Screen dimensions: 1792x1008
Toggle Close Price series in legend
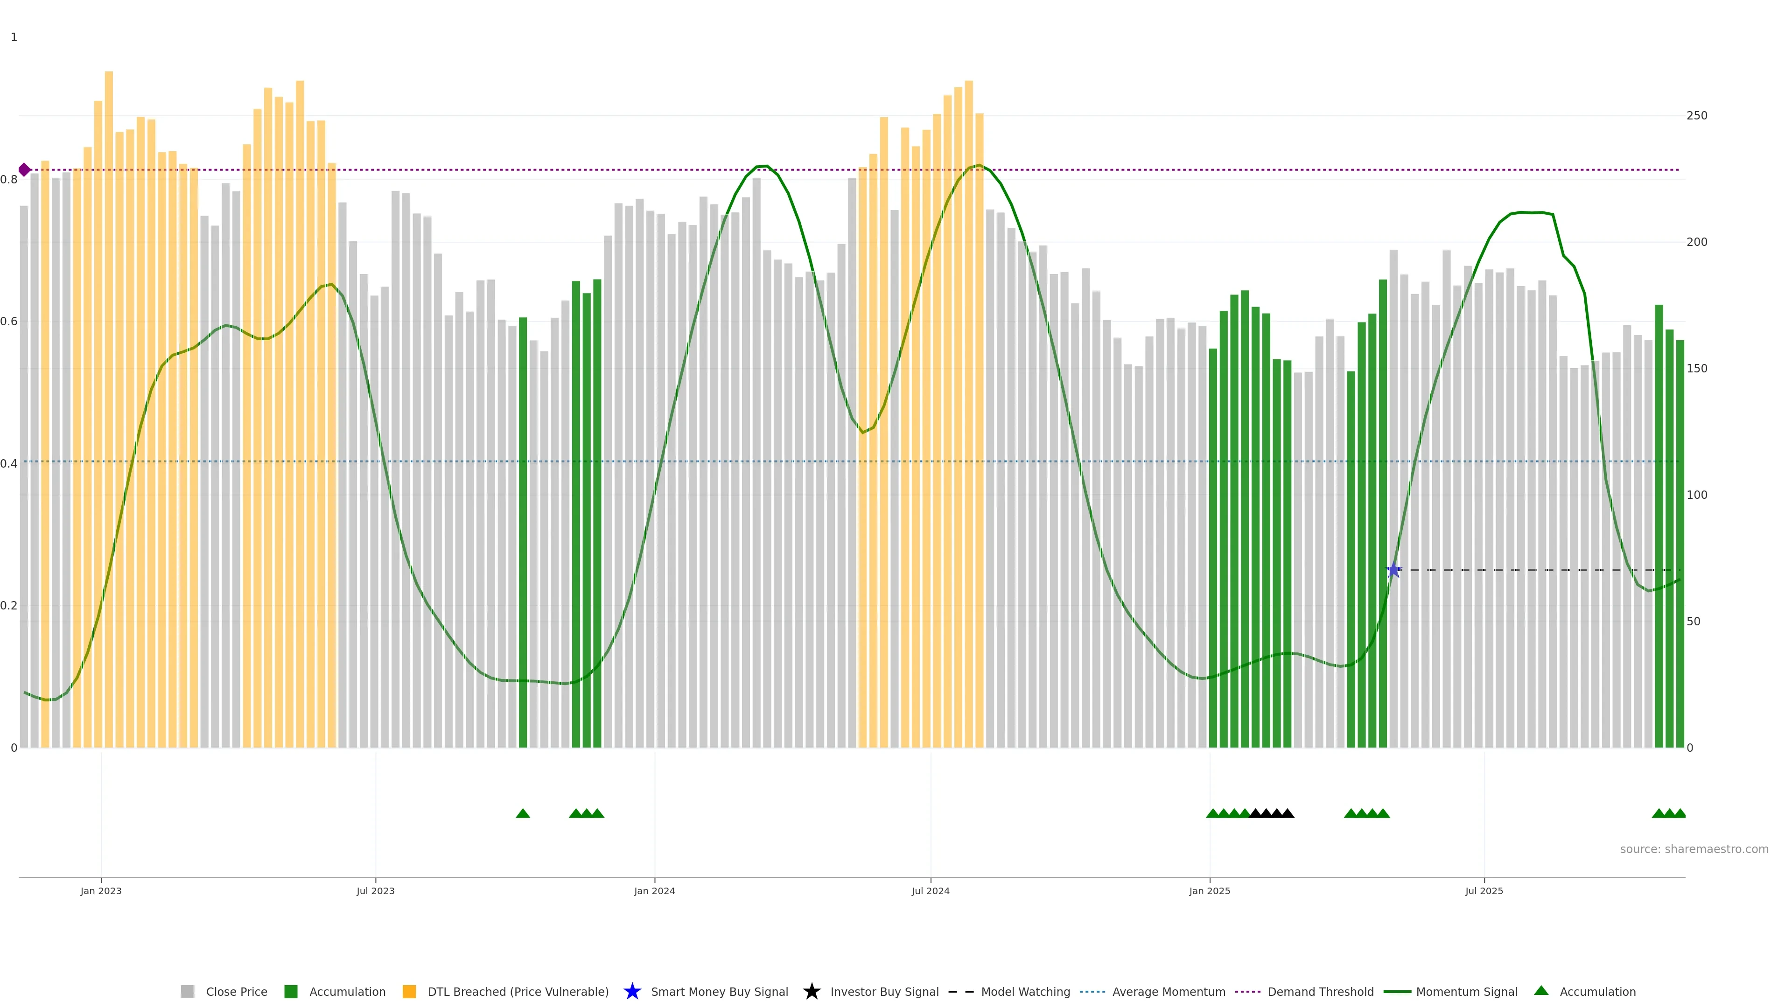click(x=236, y=992)
